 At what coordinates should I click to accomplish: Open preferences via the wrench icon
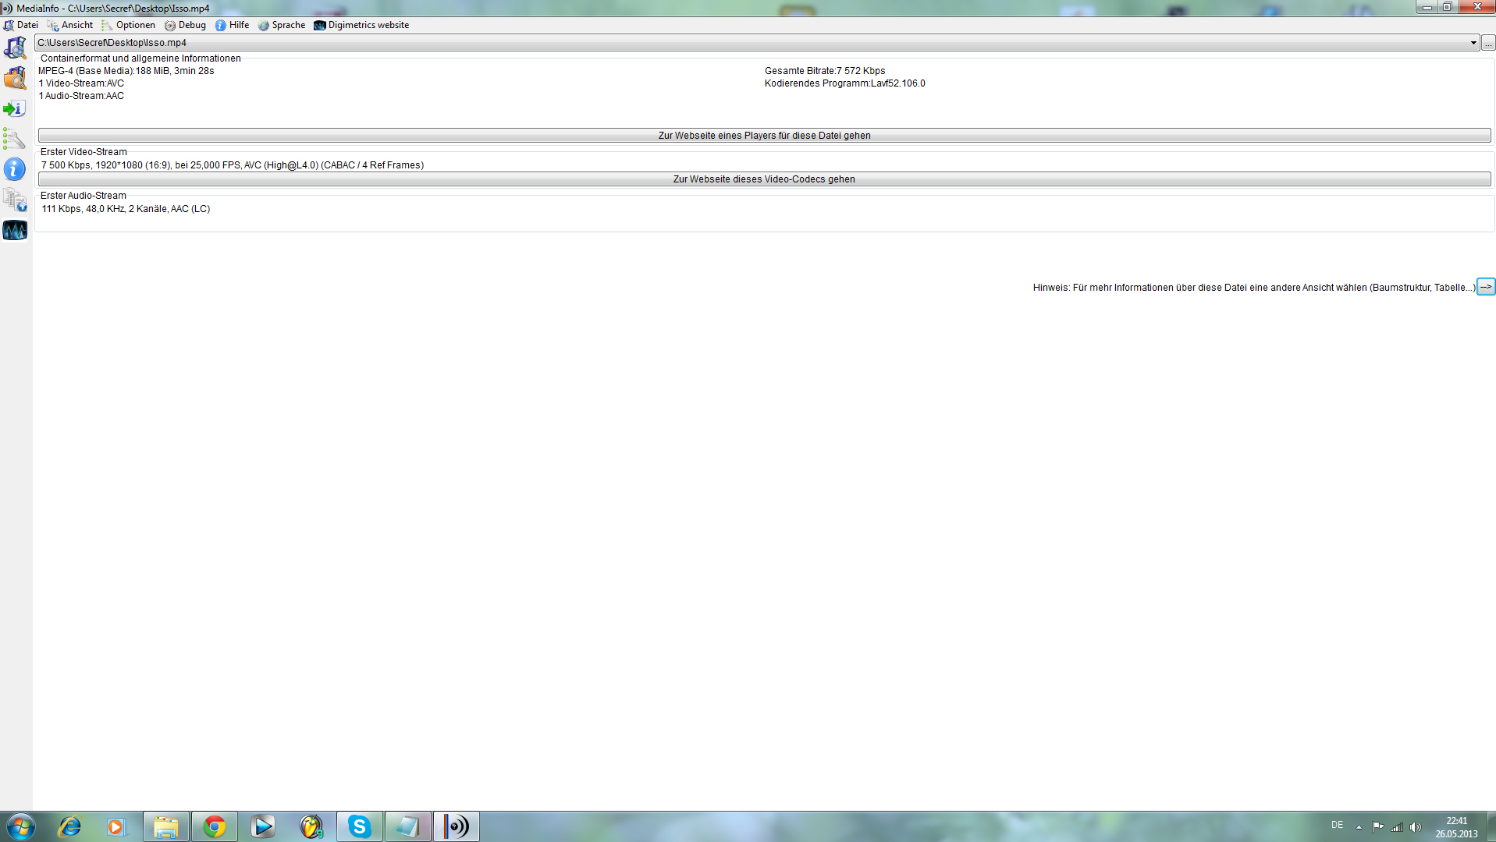[15, 139]
